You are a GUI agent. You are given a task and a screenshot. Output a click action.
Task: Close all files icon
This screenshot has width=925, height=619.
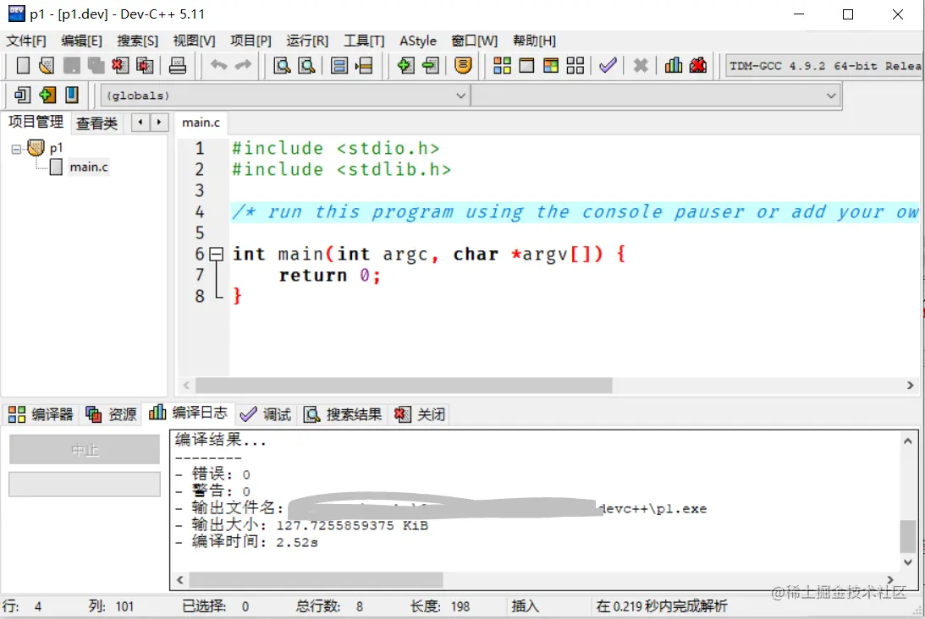(x=145, y=65)
